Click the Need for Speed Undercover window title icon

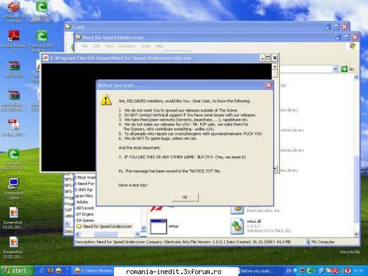[x=78, y=37]
